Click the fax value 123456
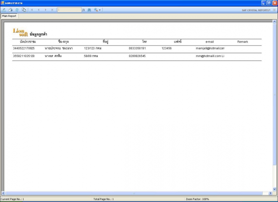278x202 pixels. tap(166, 48)
